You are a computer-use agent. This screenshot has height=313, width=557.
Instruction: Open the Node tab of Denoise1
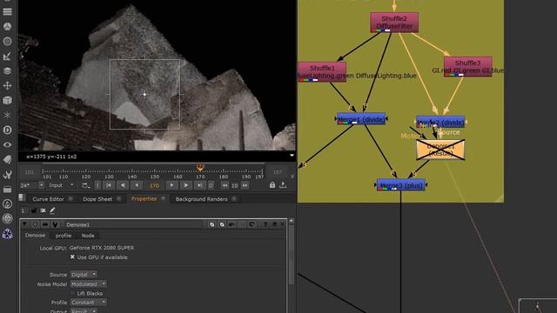pyautogui.click(x=88, y=236)
